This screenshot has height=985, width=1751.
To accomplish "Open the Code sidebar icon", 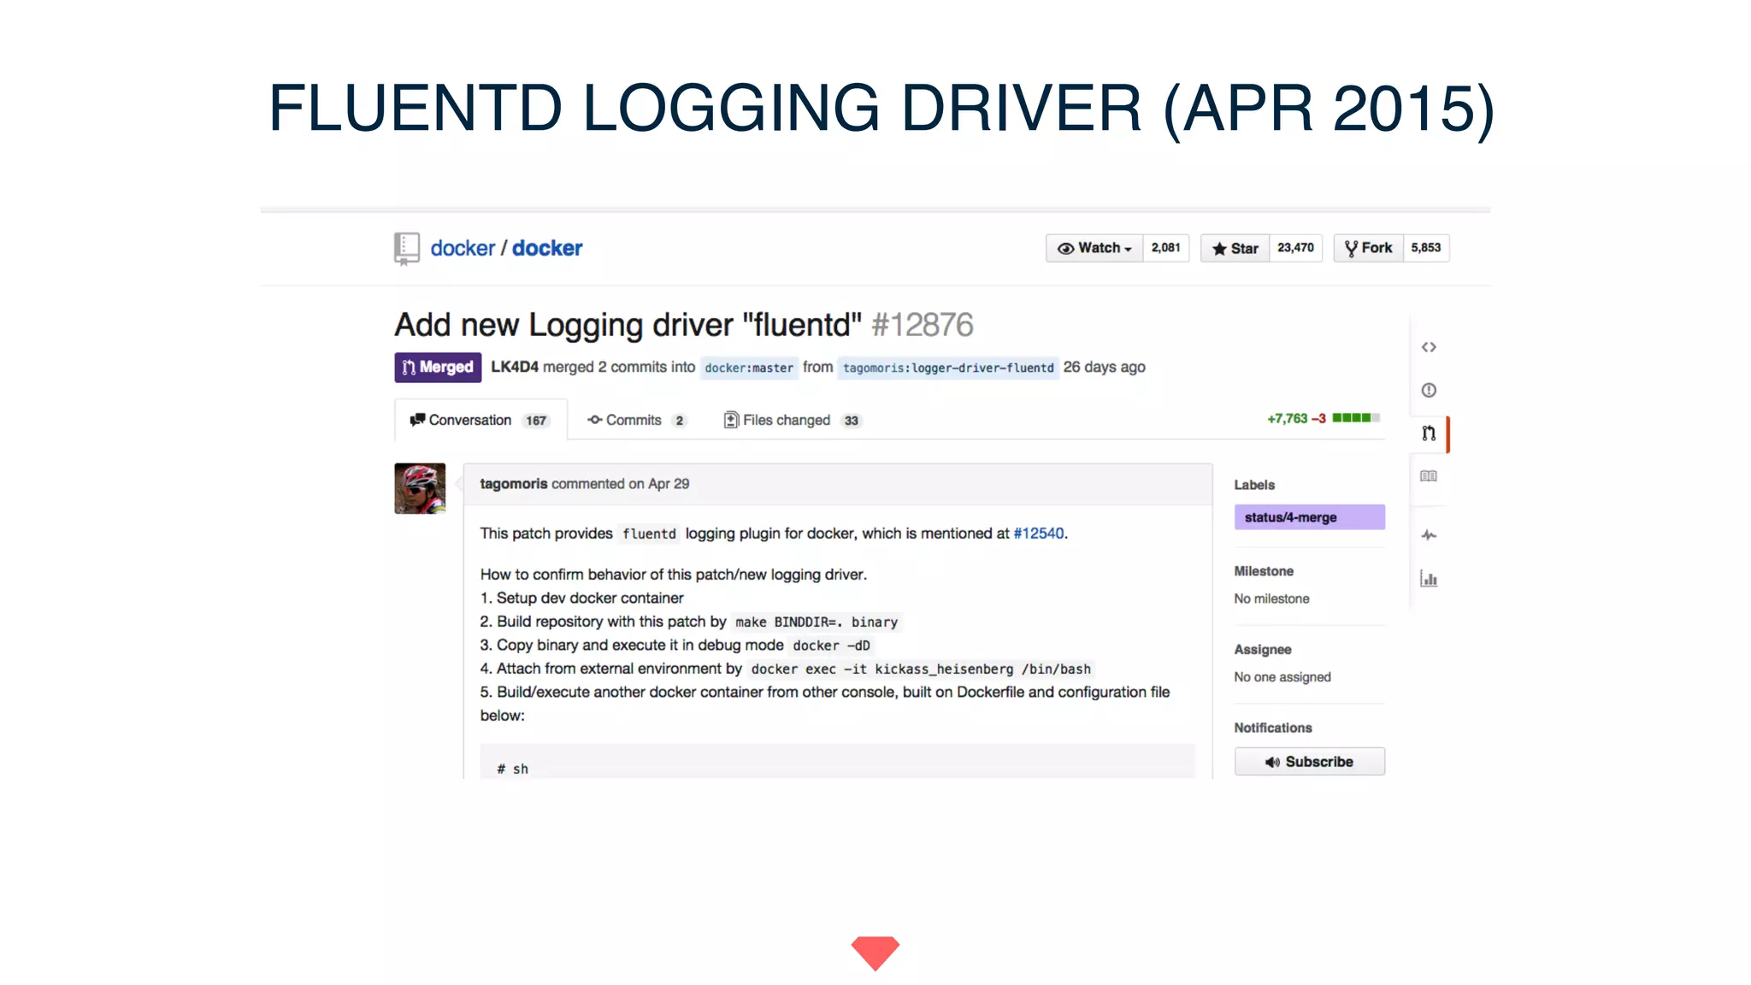I will click(x=1429, y=347).
